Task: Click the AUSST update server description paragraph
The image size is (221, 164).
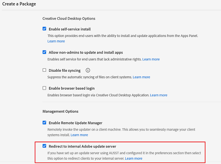Action: coord(124,156)
